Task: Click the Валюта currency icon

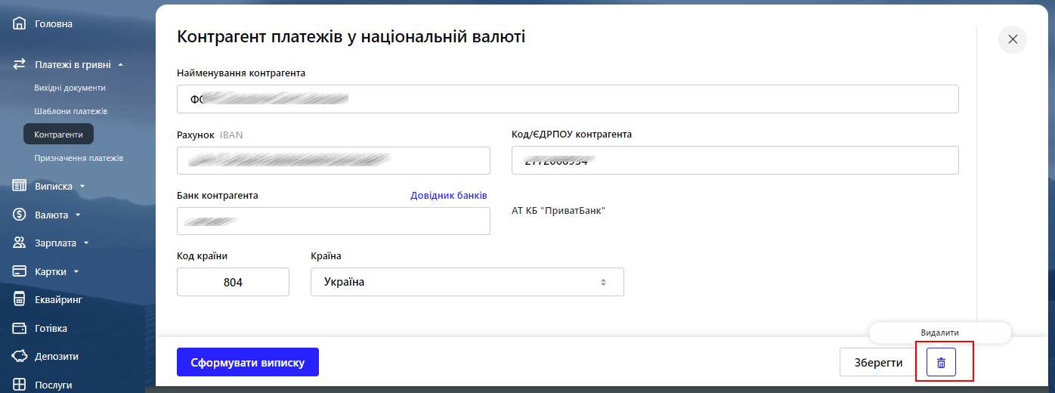Action: (x=20, y=215)
